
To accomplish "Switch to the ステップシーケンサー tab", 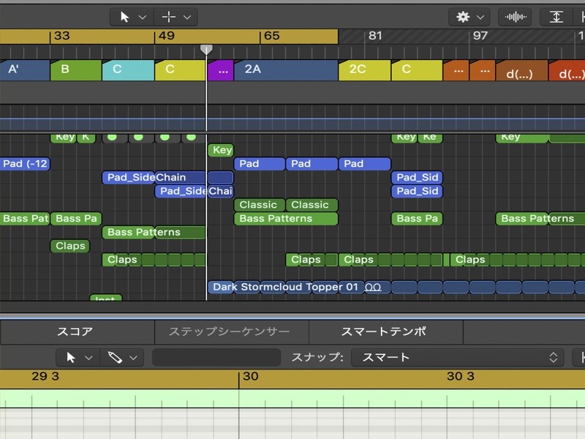I will [230, 331].
